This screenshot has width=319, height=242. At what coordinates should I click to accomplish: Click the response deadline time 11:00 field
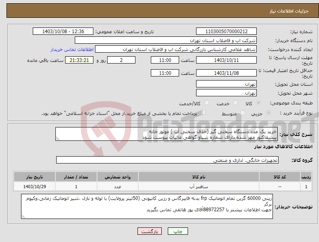click(x=165, y=60)
